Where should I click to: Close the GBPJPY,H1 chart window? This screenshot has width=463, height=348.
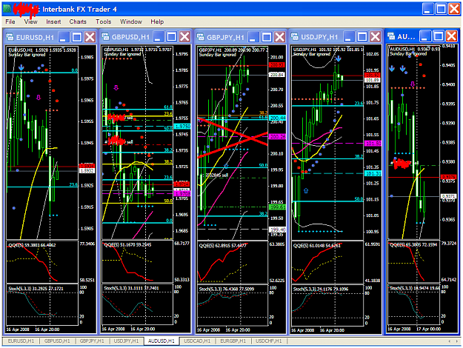point(279,37)
